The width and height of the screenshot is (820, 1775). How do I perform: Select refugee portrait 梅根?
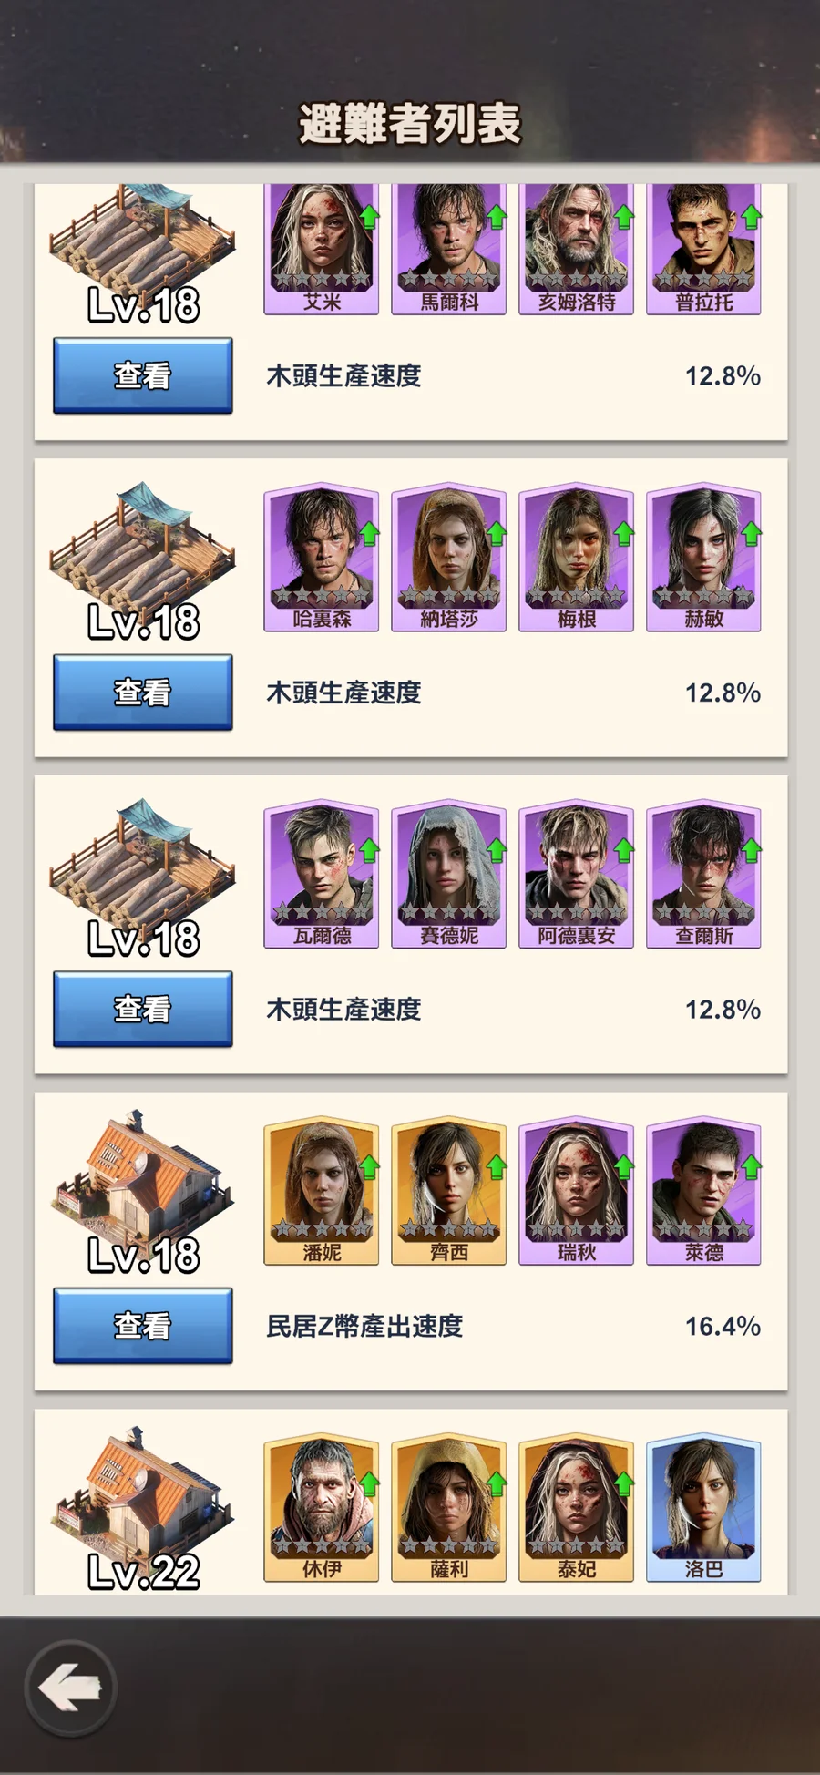tap(576, 557)
